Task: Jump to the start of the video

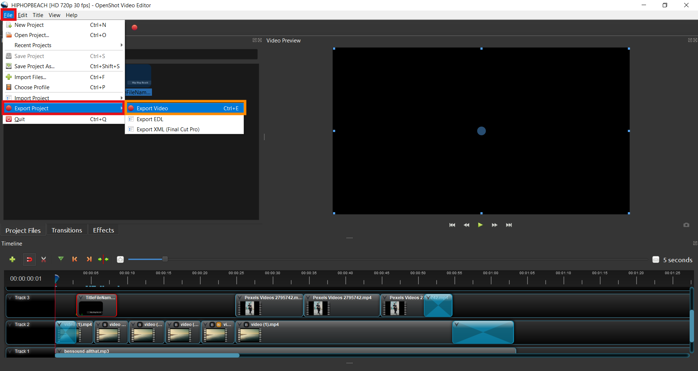Action: [452, 225]
